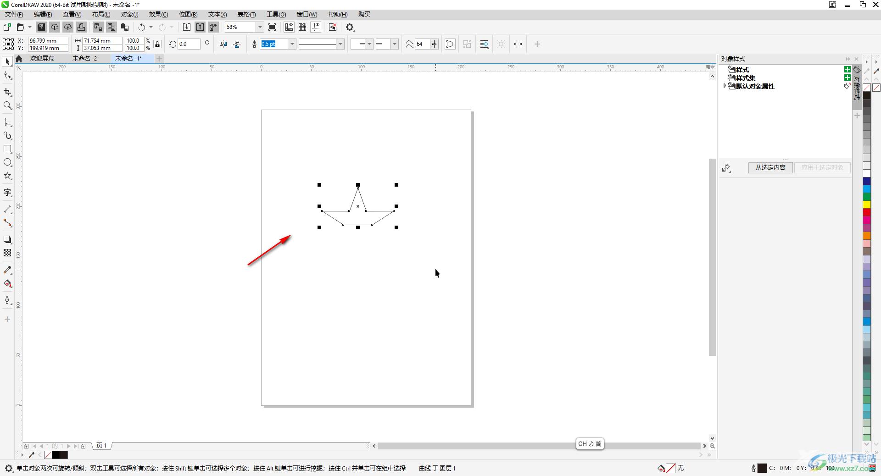Image resolution: width=881 pixels, height=476 pixels.
Task: Click the Export icon
Action: pos(200,27)
